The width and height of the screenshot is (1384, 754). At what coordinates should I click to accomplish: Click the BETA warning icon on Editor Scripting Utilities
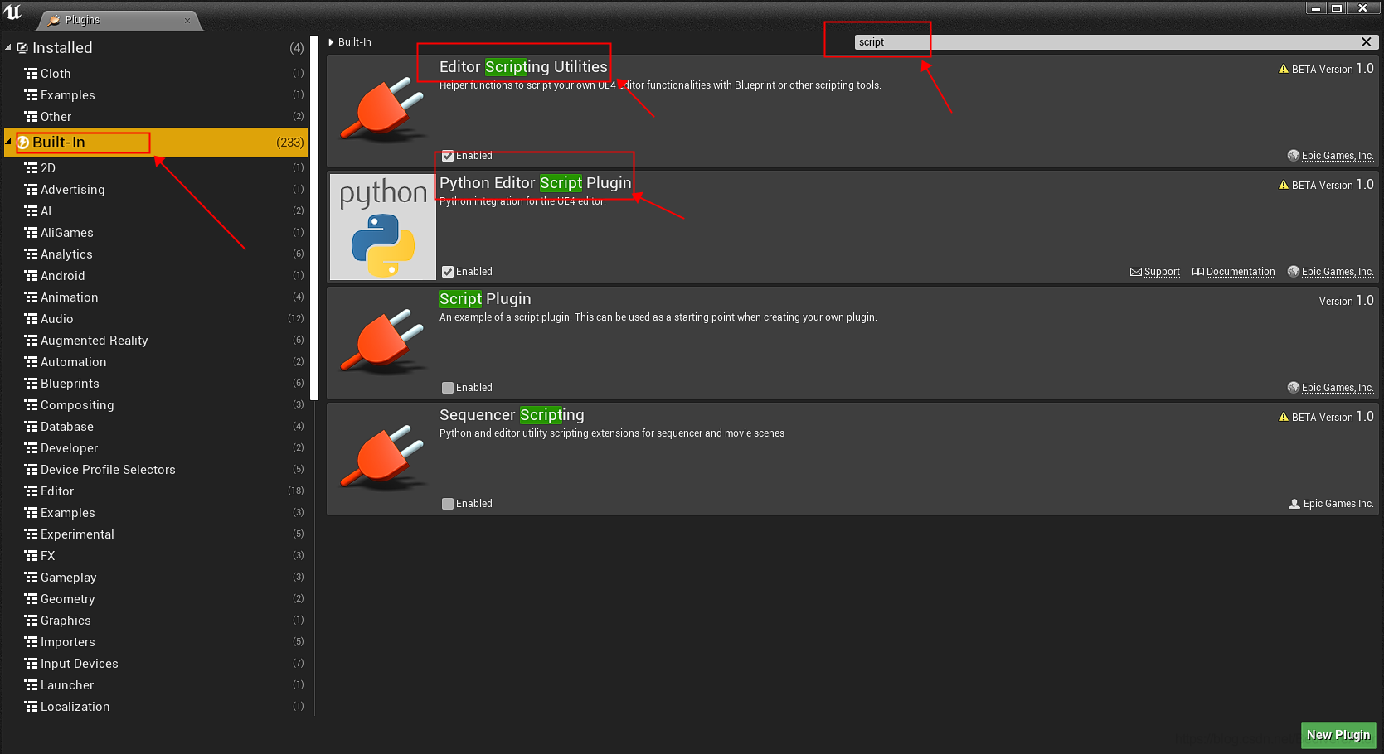click(1284, 69)
